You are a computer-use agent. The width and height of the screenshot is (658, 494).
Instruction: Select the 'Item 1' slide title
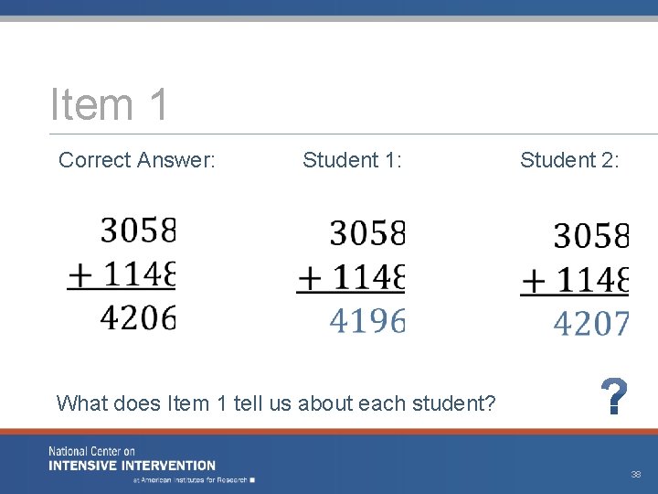pyautogui.click(x=110, y=103)
